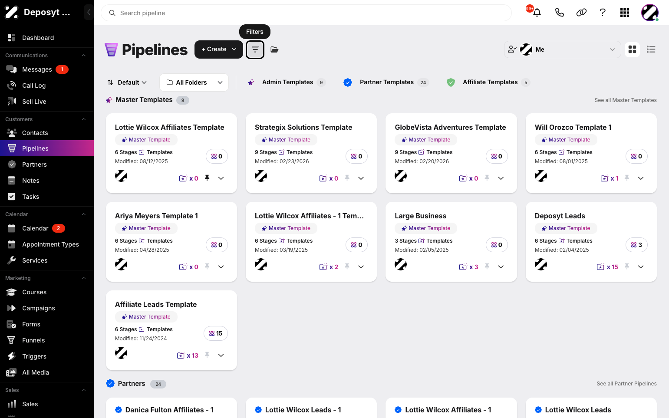This screenshot has width=669, height=418.
Task: Open the folders icon beside Filters
Action: click(x=274, y=49)
